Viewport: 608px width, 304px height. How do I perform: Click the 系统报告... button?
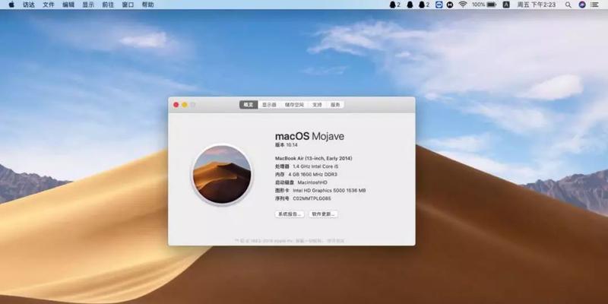(290, 214)
